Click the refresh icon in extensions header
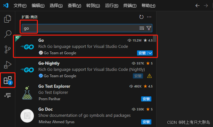This screenshot has height=127, width=213. [x=141, y=17]
